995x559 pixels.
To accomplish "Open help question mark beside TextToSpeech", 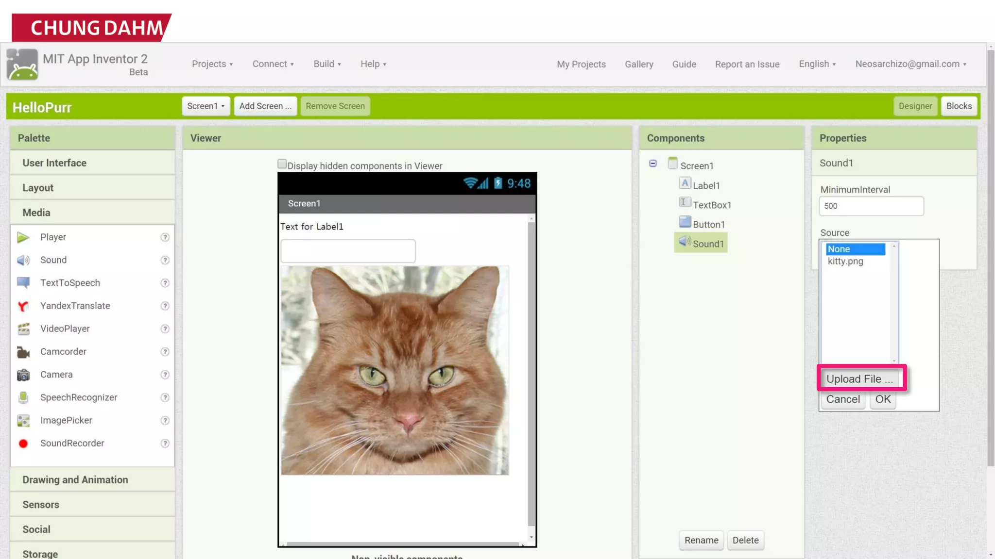I will click(x=165, y=283).
